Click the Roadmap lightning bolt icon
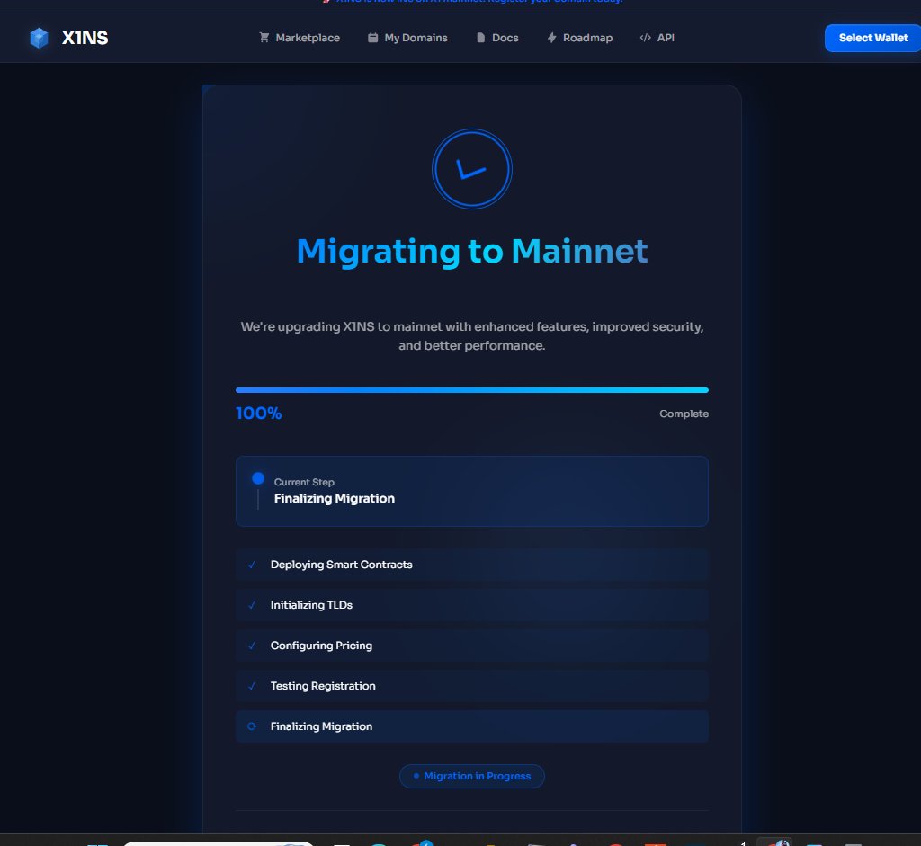This screenshot has width=921, height=846. pyautogui.click(x=551, y=38)
